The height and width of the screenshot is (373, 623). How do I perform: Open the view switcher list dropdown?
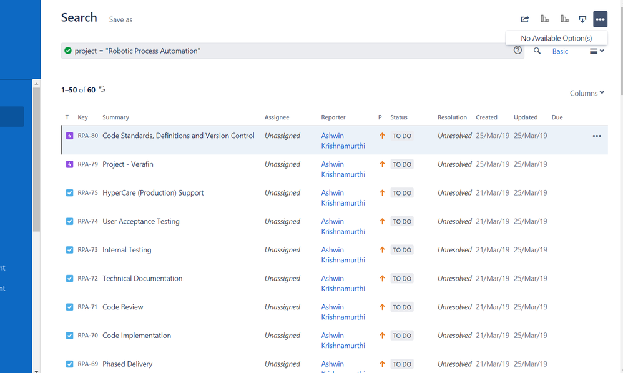point(597,51)
